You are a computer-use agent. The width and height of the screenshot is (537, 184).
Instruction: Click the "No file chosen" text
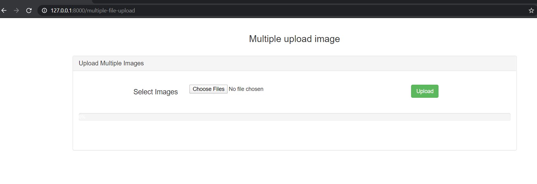(246, 89)
